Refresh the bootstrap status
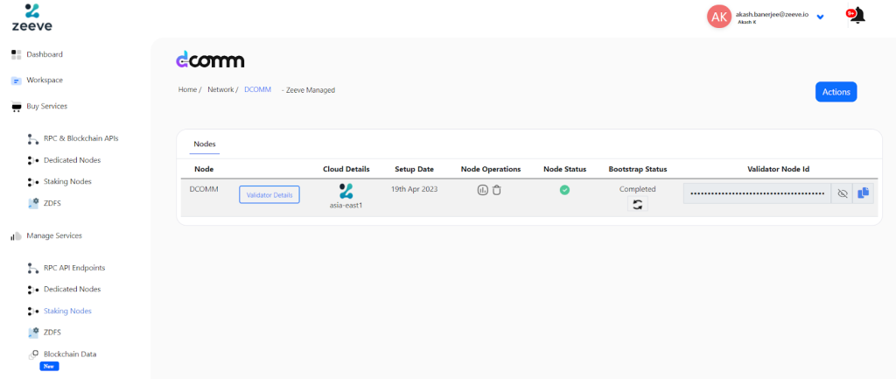Image resolution: width=896 pixels, height=379 pixels. click(x=637, y=204)
